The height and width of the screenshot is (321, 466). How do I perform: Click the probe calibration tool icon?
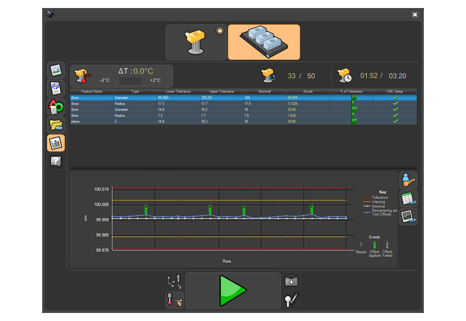point(291,300)
